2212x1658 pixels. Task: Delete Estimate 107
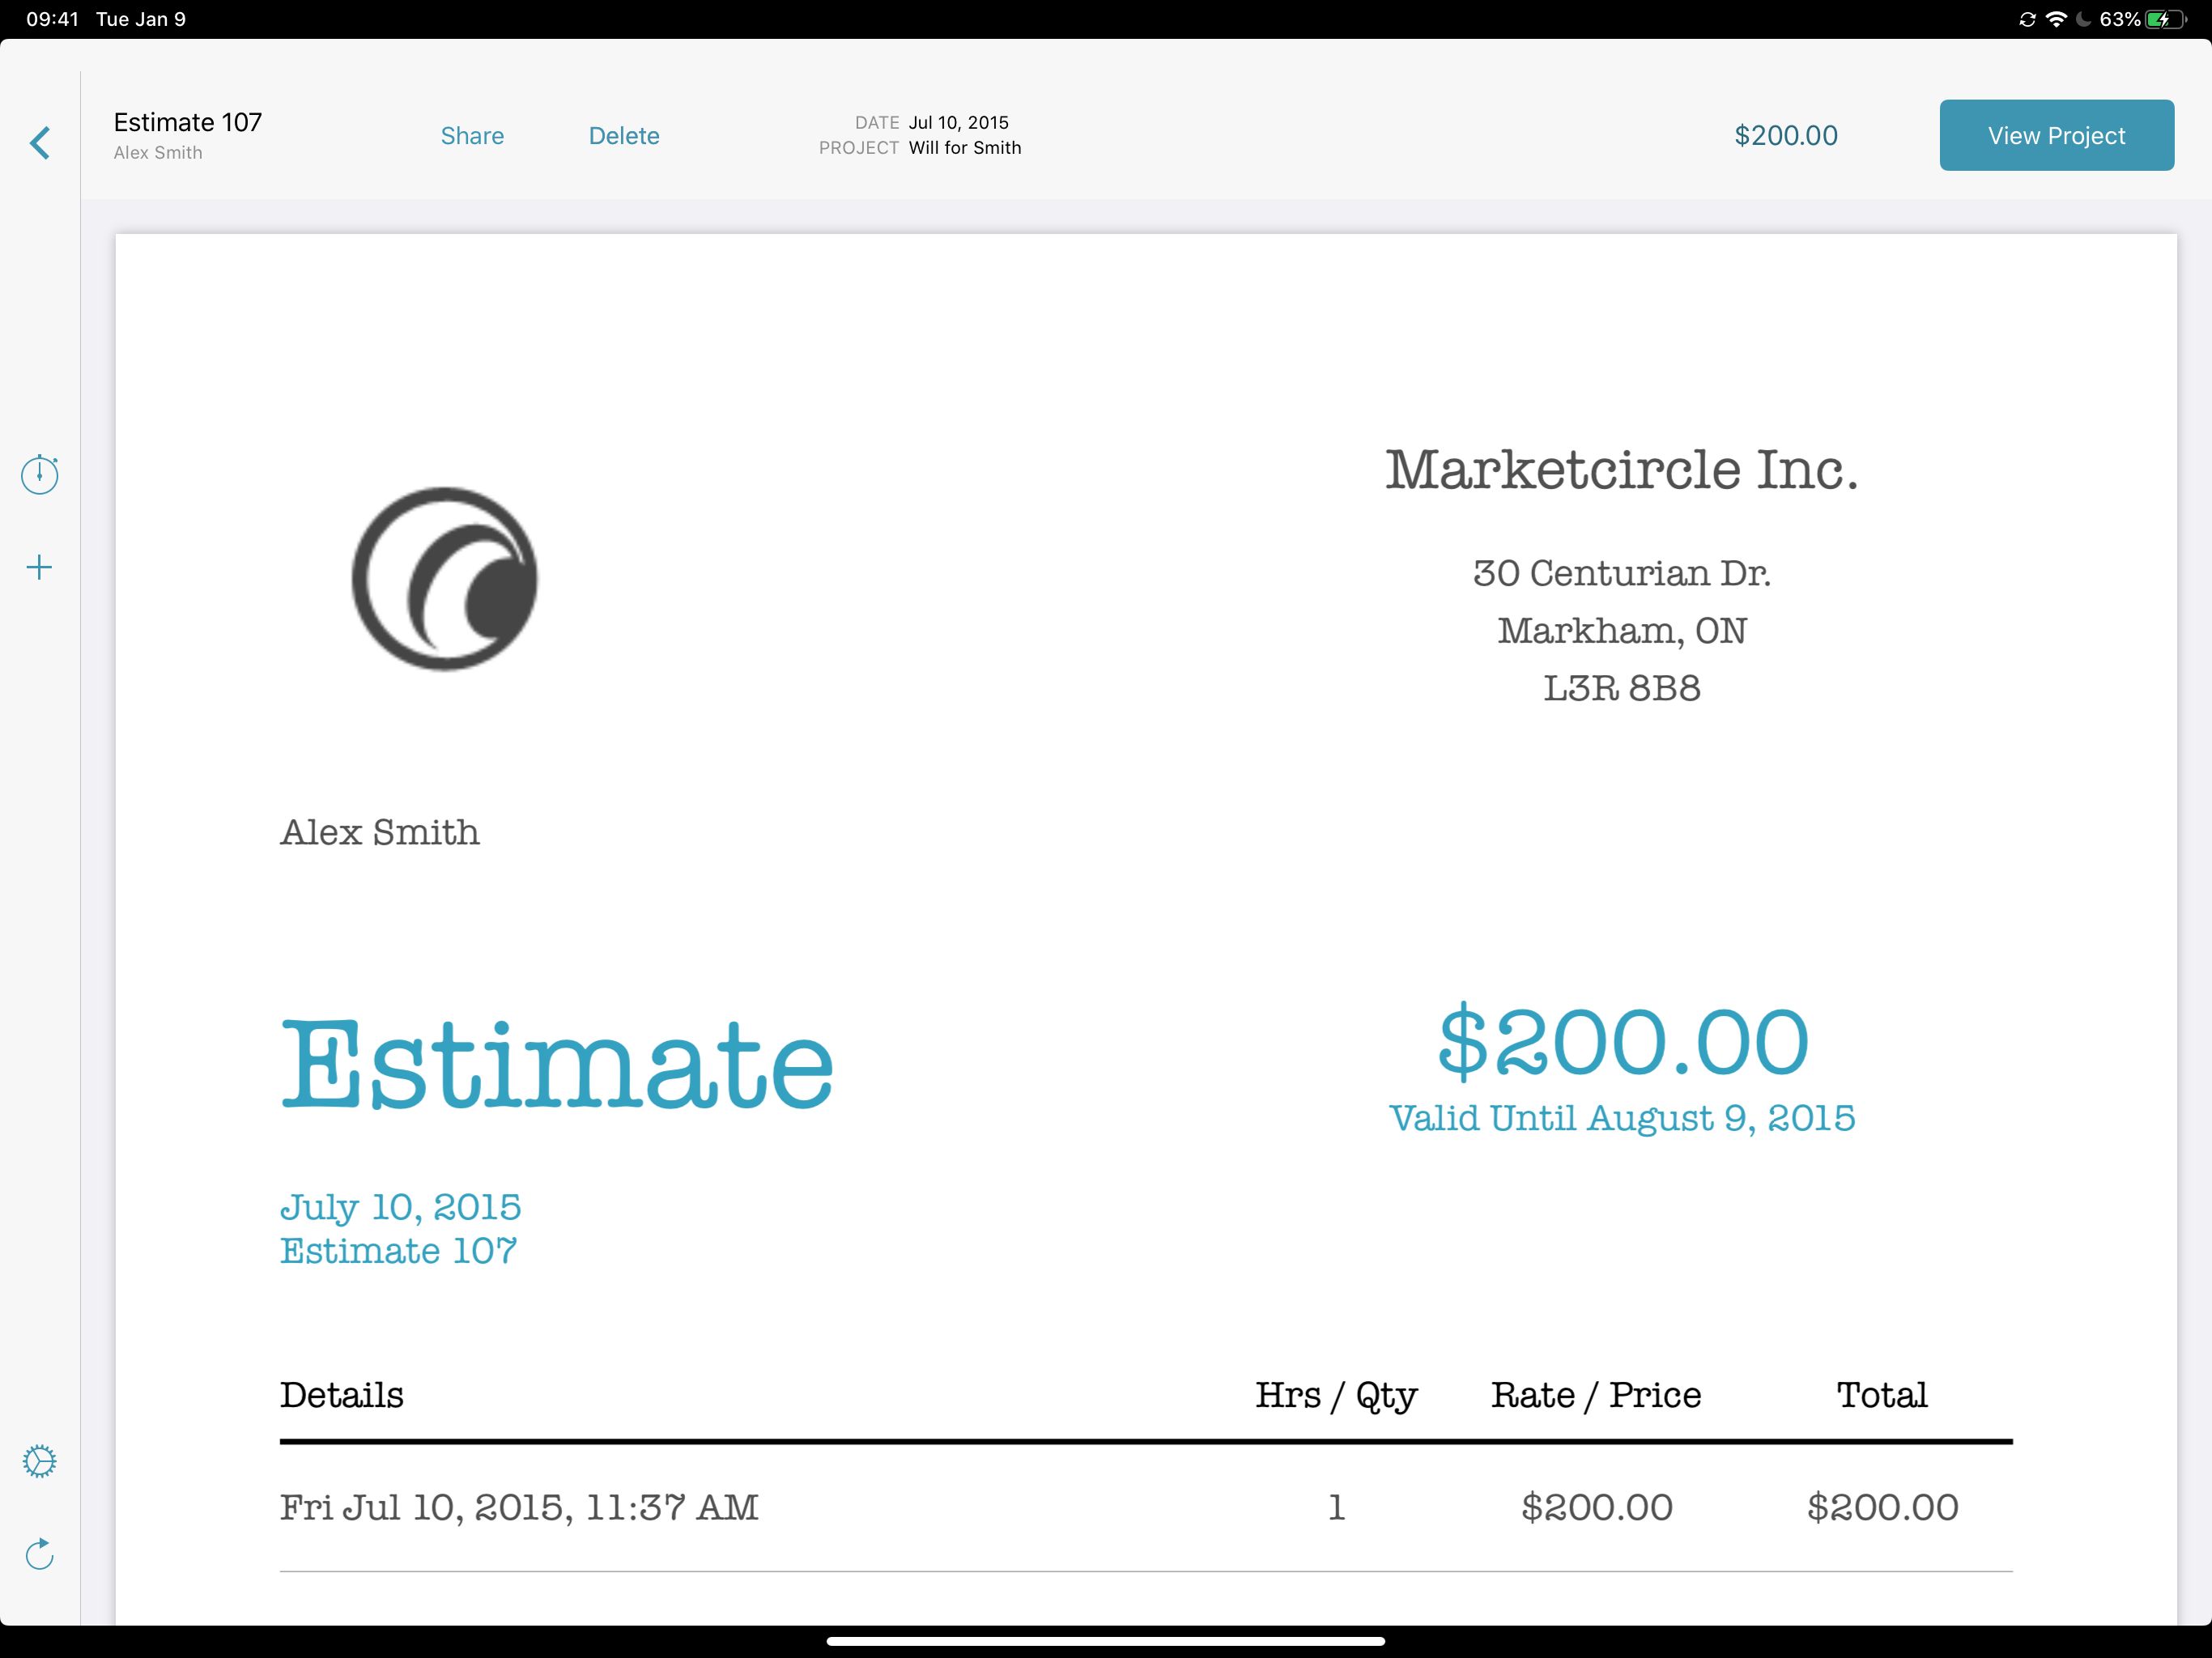coord(624,136)
